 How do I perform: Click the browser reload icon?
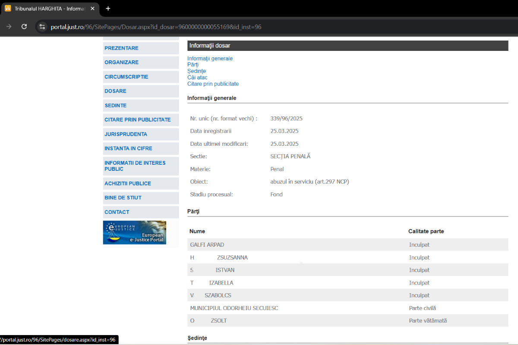pos(24,27)
